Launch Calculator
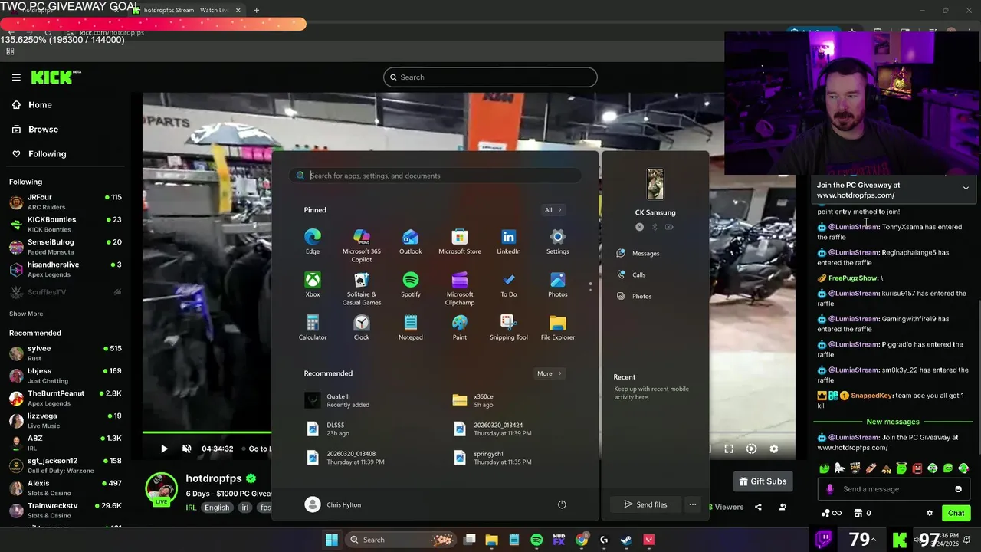The height and width of the screenshot is (552, 981). [x=313, y=327]
